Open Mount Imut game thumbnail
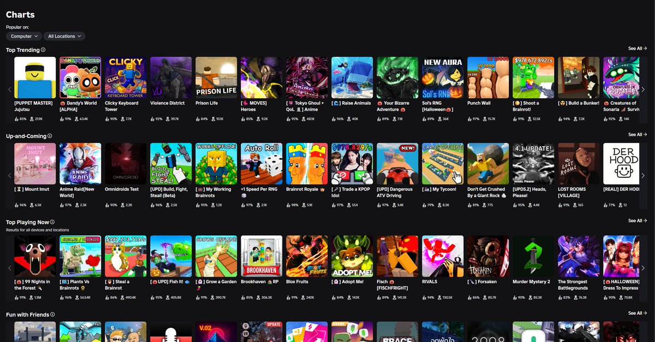655x342 pixels. pyautogui.click(x=35, y=164)
